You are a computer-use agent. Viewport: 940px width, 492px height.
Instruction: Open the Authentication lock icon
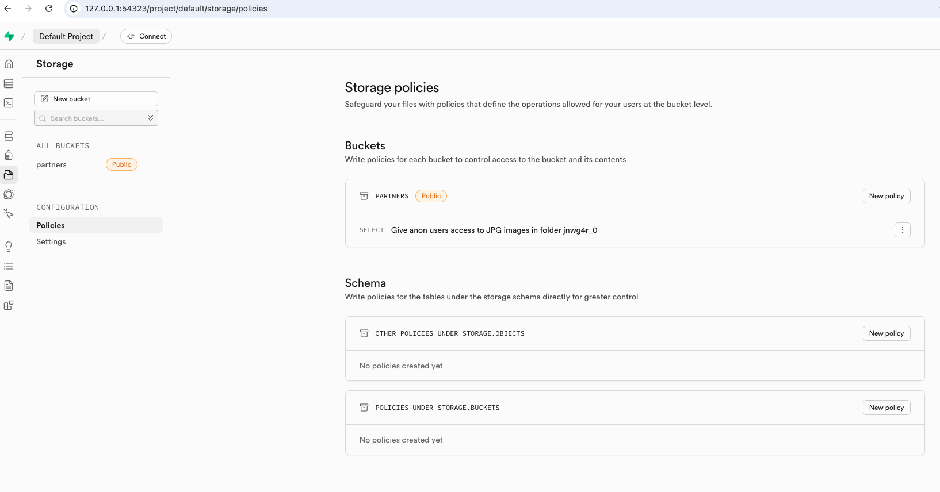(x=9, y=155)
